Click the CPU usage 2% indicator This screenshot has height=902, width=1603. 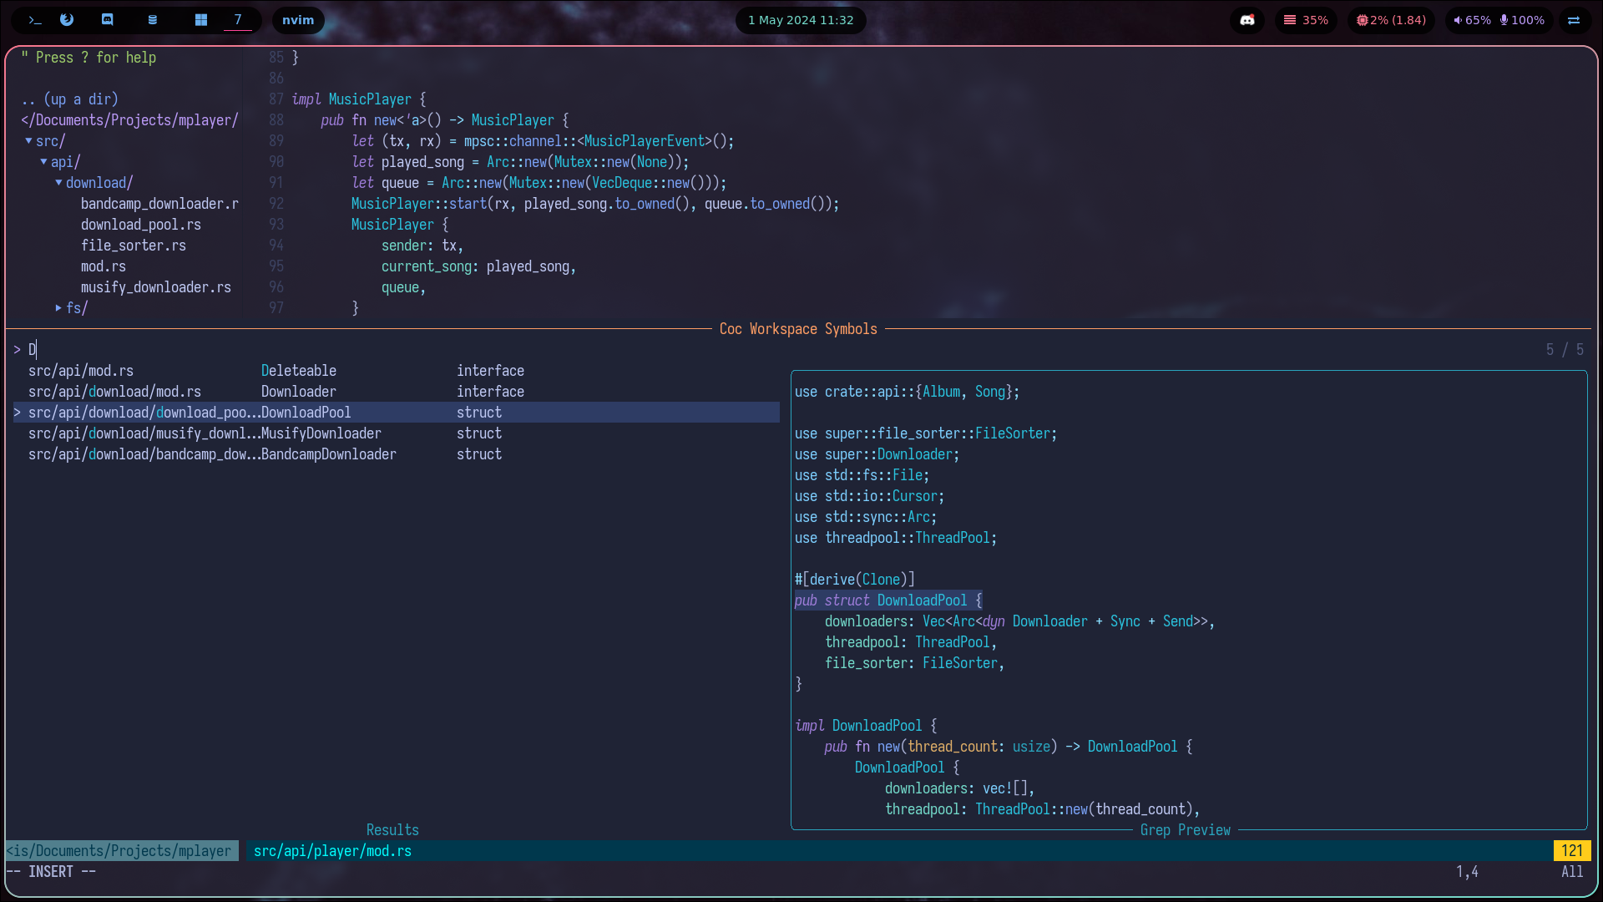[x=1391, y=20]
